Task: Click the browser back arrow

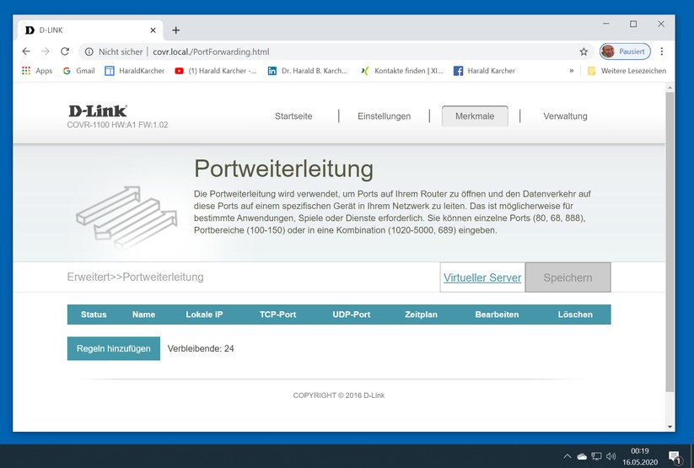Action: click(26, 51)
